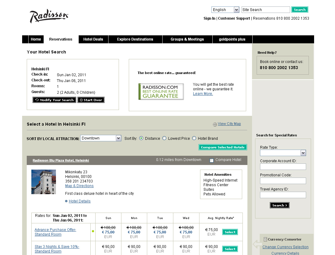Select the Distance sort radio button

pyautogui.click(x=141, y=138)
